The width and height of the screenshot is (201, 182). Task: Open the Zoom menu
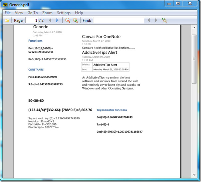point(47,13)
